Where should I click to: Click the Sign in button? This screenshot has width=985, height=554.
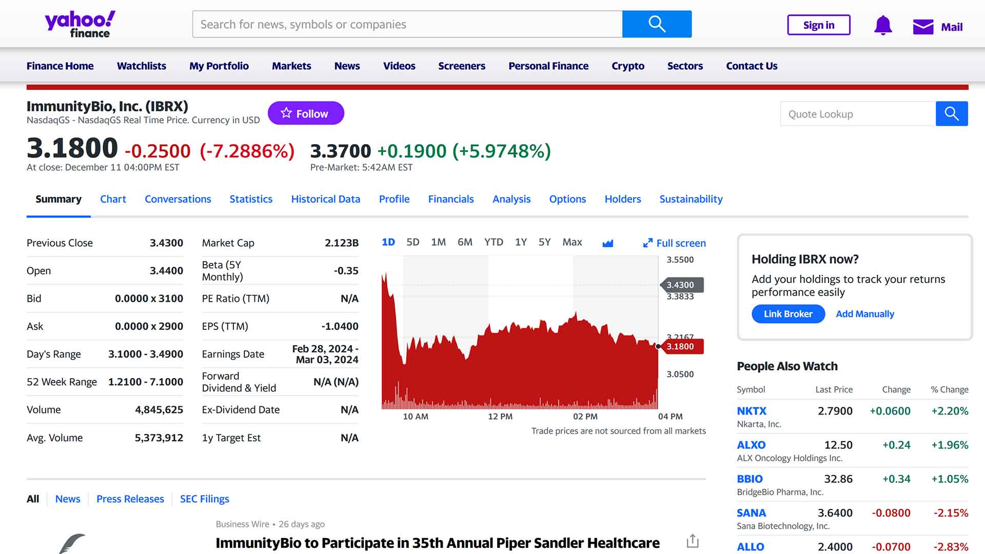[x=819, y=25]
